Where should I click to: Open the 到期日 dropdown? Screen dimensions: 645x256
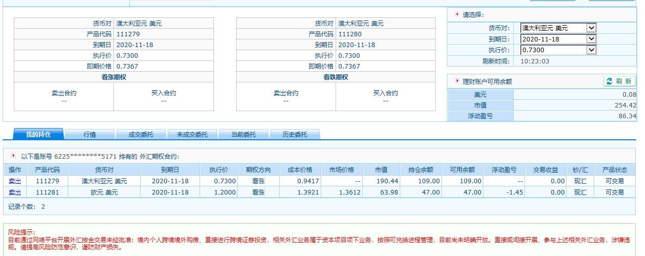point(558,39)
